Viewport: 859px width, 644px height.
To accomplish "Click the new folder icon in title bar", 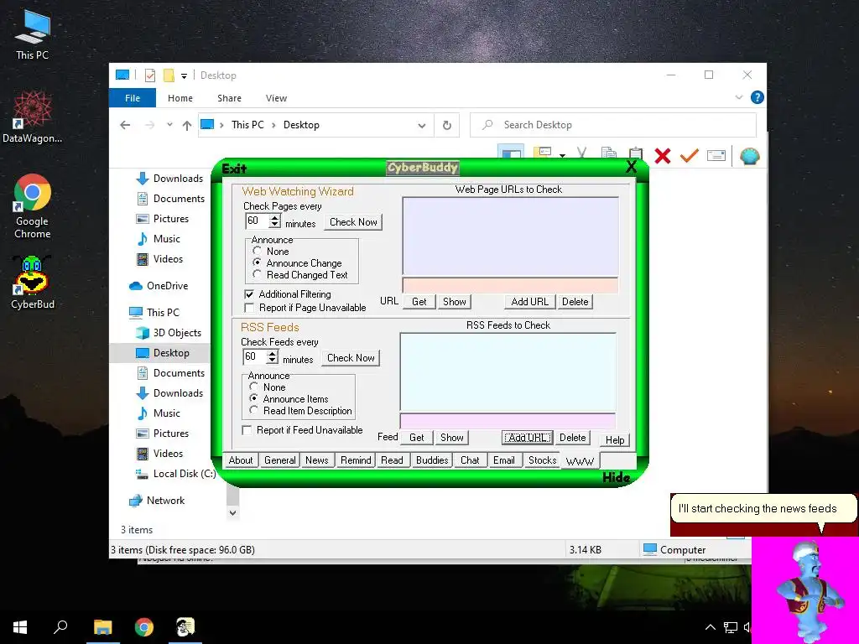I will (169, 75).
